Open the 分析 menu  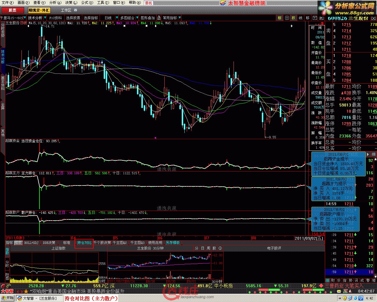click(55, 3)
